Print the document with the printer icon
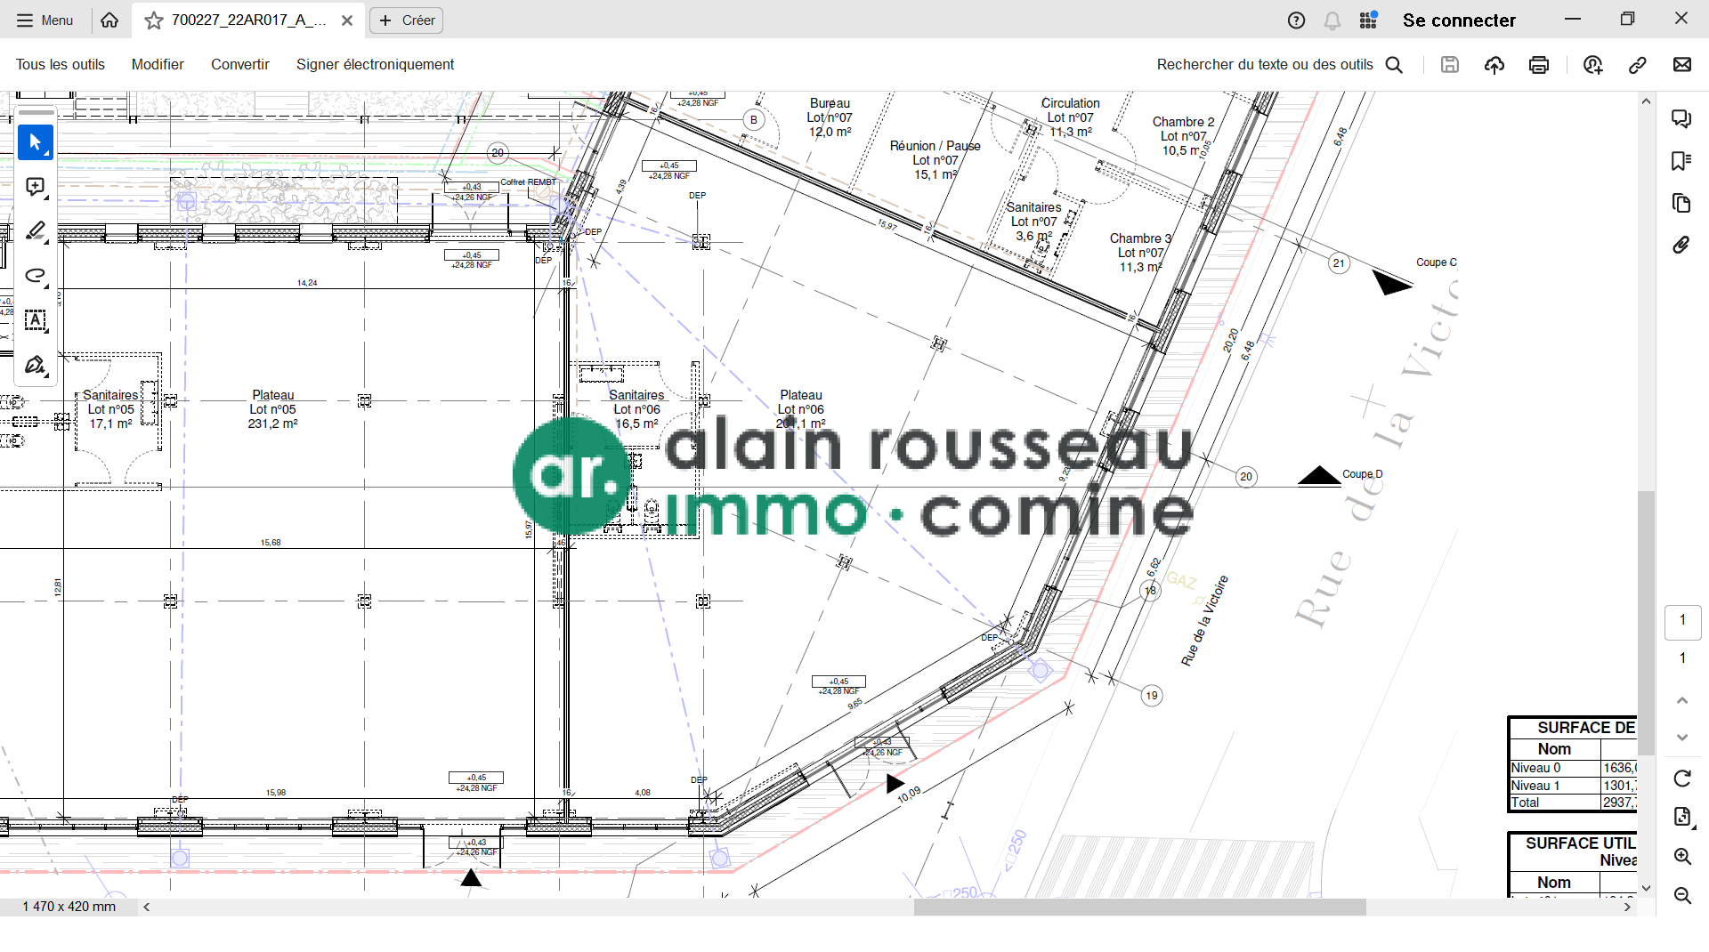Screen dimensions: 1709x952 (x=1539, y=64)
